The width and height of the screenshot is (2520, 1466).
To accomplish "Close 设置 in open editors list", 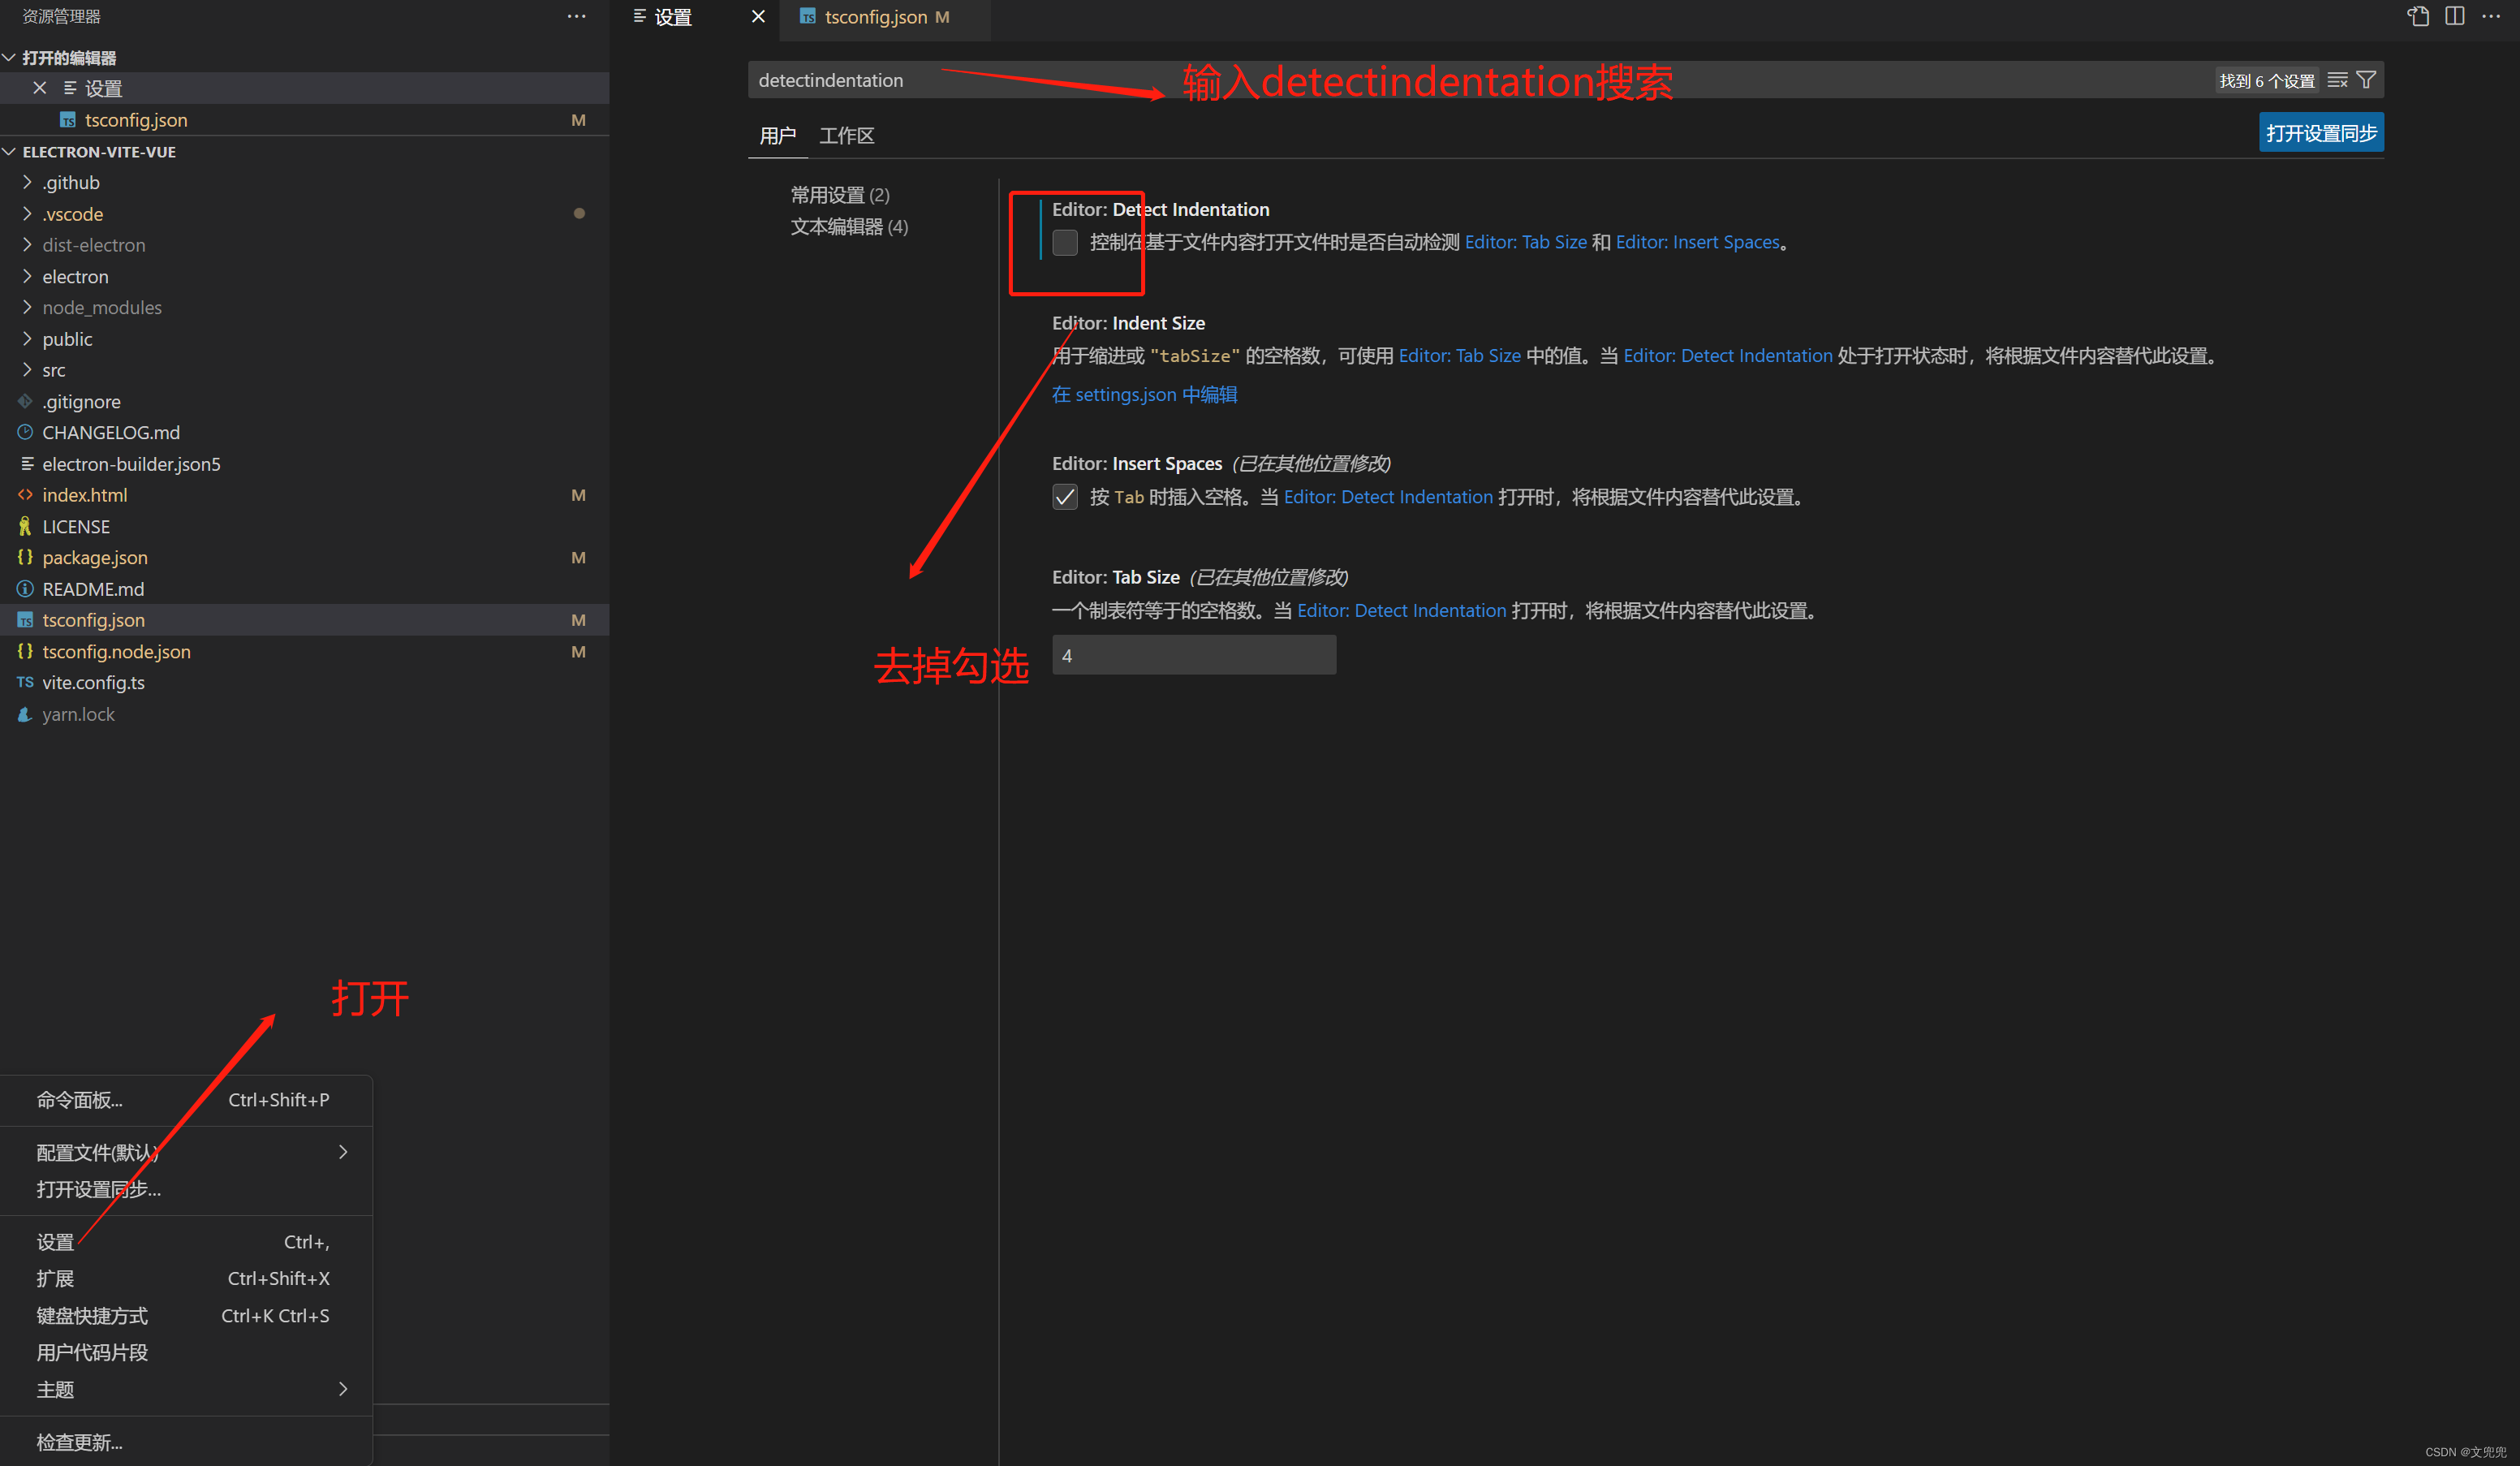I will click(x=39, y=88).
